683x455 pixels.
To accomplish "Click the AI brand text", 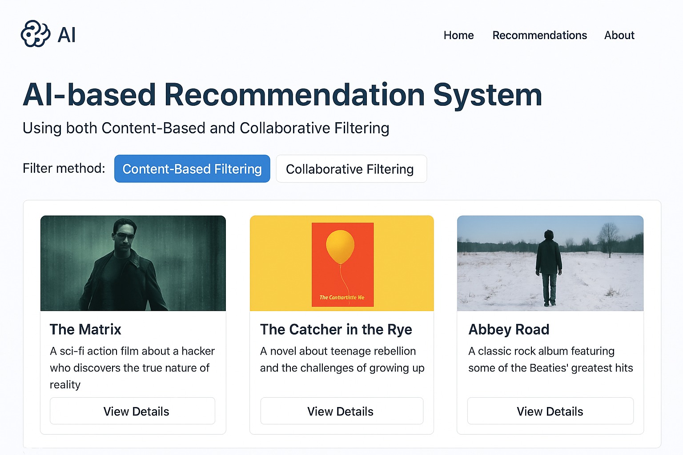I will tap(67, 35).
